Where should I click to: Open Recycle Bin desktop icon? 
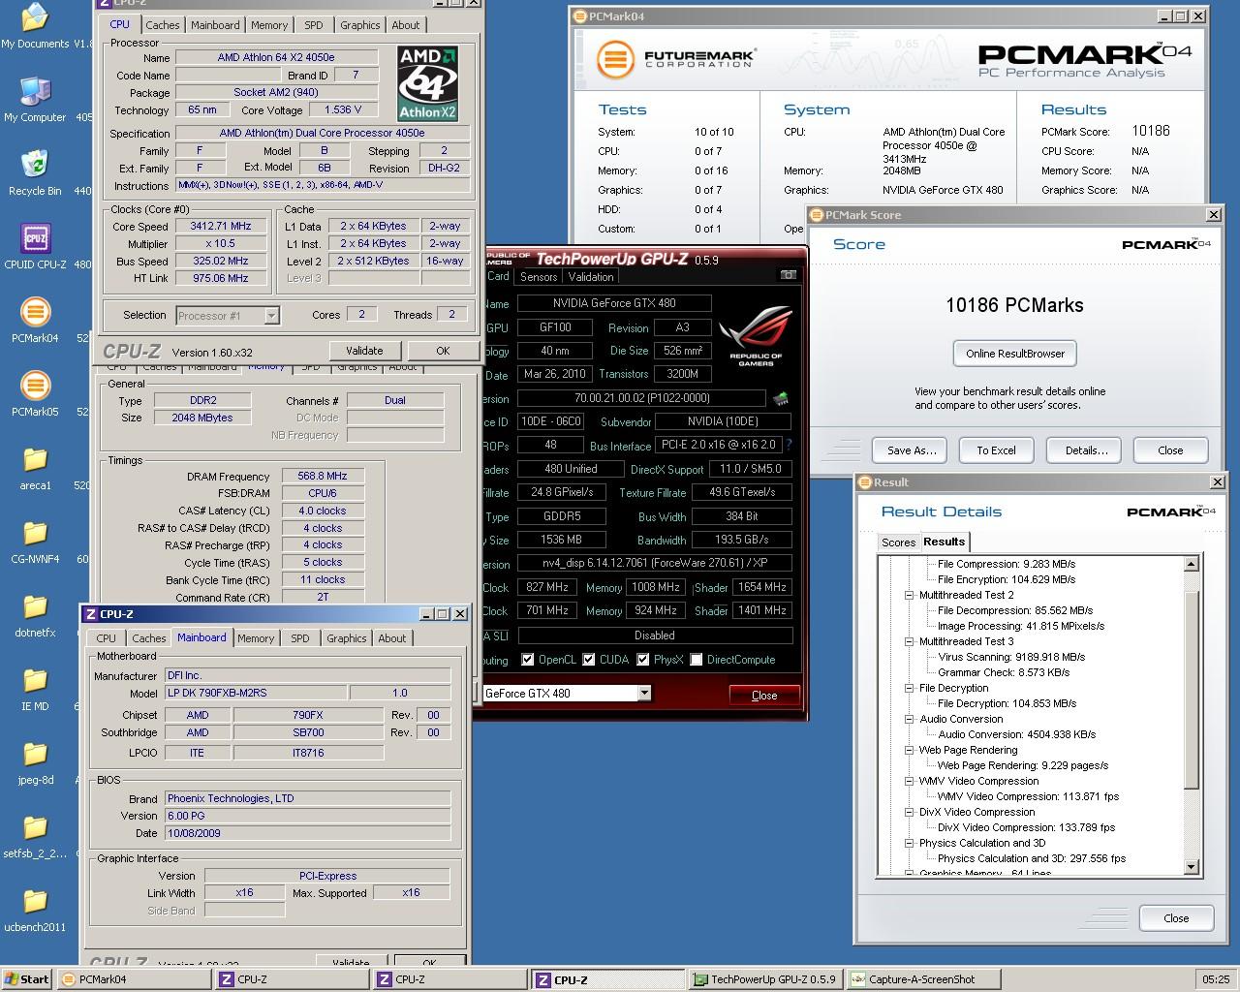coord(35,173)
